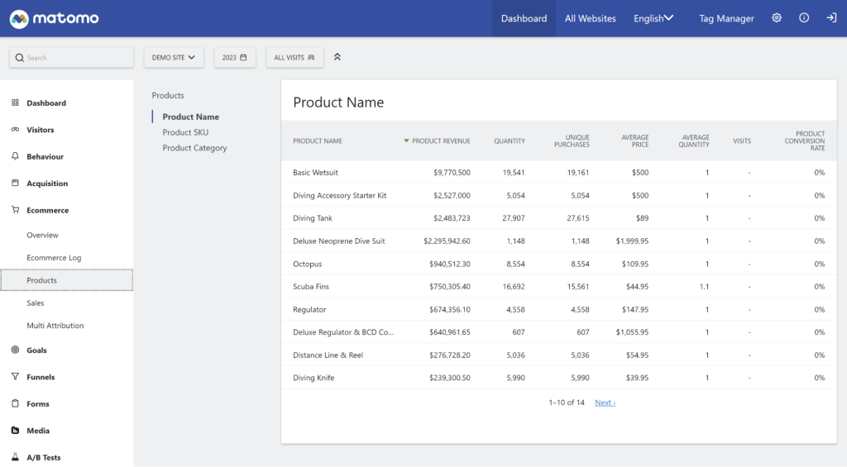Click the calendar icon next to 2023

click(244, 57)
